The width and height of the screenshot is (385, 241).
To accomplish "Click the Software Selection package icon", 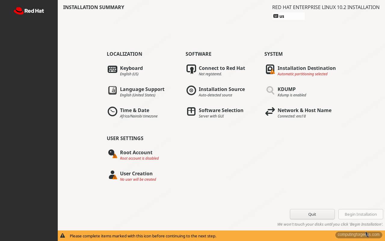I will click(x=191, y=111).
